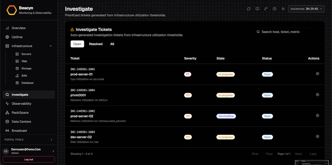
Task: Open the Asia/Mumbai timezone dropdown
Action: click(306, 9)
